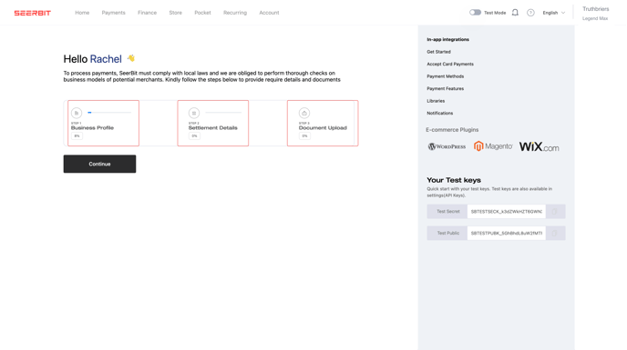Click the 'Test Secret' label
Viewport: 627px width, 350px height.
(447, 212)
